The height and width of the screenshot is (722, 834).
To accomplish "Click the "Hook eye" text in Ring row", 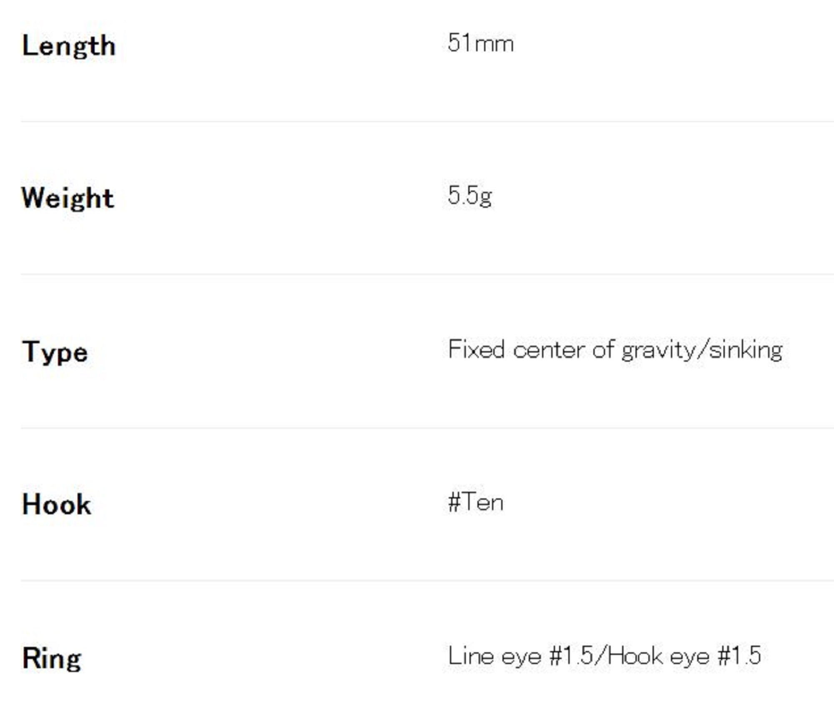I will (658, 656).
